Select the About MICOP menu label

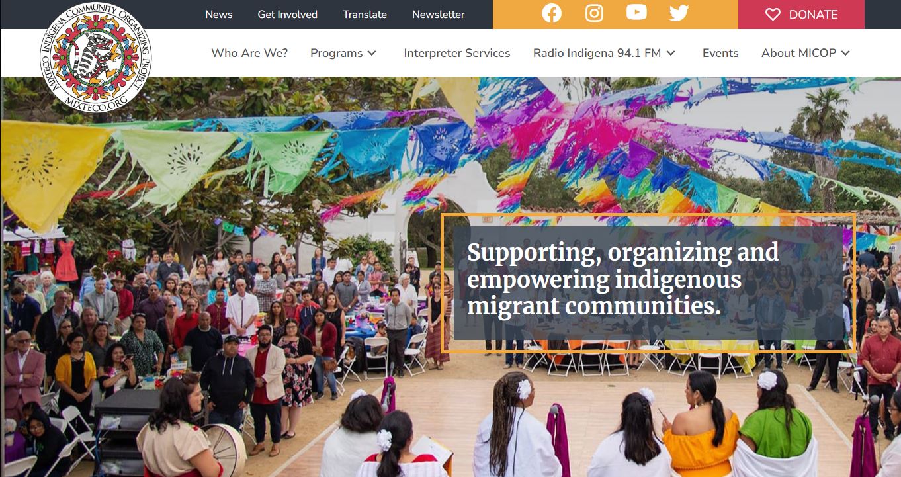[x=798, y=53]
